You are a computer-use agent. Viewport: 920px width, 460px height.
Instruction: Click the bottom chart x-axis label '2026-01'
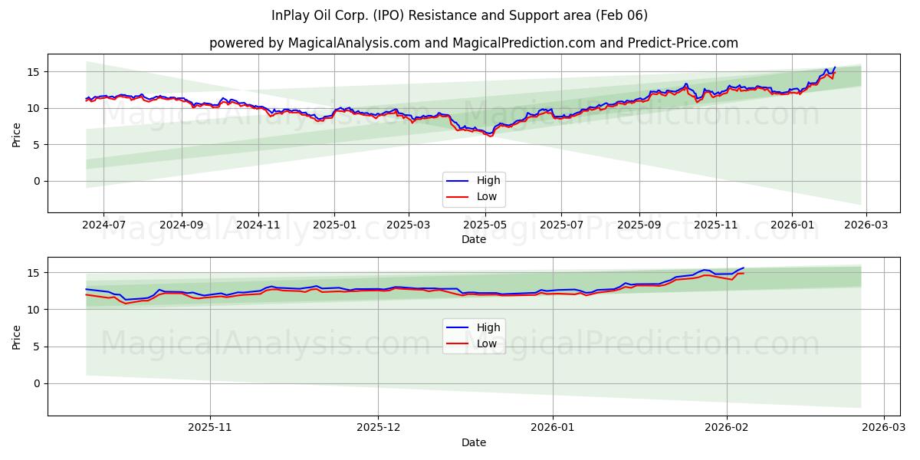553,429
